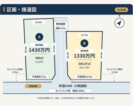Click the 38.4m side dimension label
The width and height of the screenshot is (133, 106).
[x=26, y=50]
